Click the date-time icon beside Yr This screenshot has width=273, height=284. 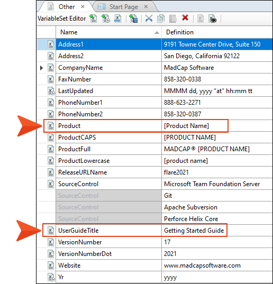click(x=51, y=277)
